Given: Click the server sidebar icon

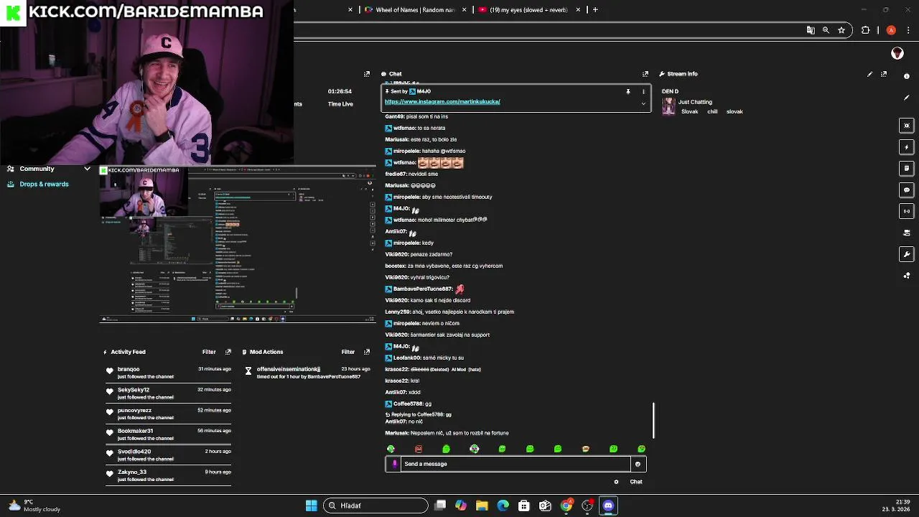Looking at the screenshot, I should (907, 233).
